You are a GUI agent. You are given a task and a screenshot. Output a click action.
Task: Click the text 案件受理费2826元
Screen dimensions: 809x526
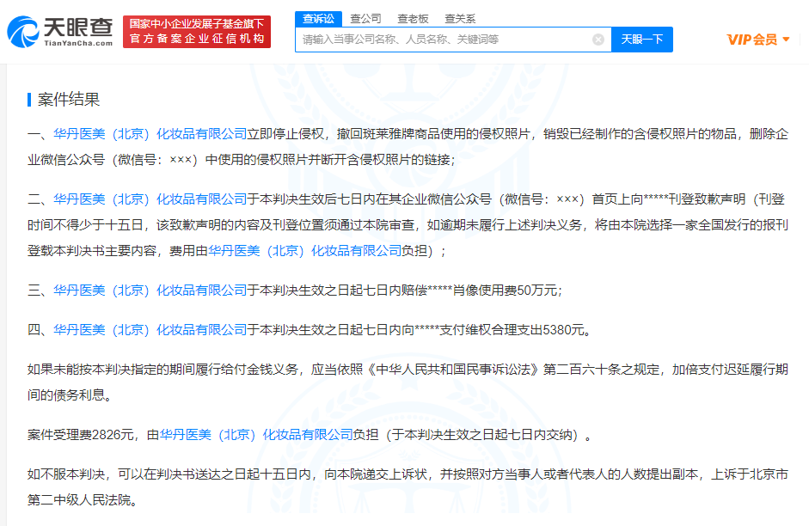[x=81, y=435]
